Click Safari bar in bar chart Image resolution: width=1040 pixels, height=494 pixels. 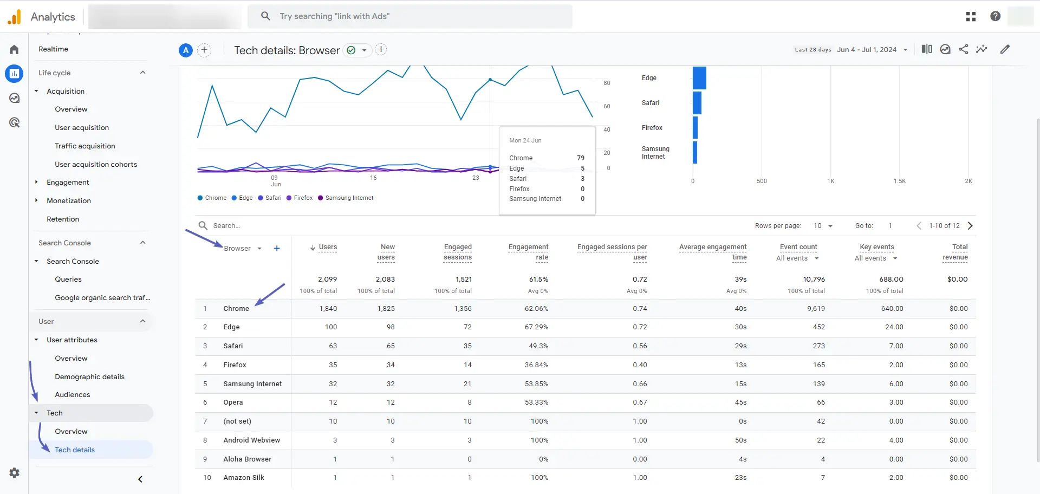697,103
